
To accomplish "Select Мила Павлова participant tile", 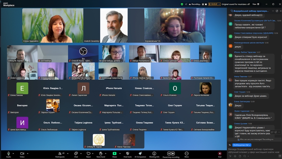I will coord(129,140).
